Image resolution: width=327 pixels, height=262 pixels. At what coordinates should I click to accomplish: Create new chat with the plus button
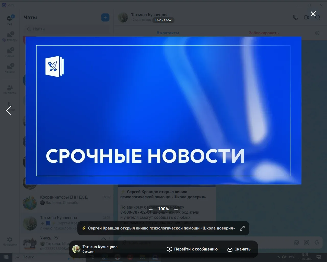pos(105,17)
